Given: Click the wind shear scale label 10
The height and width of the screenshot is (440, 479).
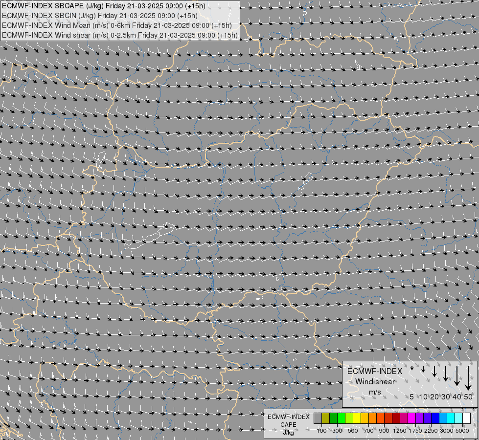Looking at the screenshot, I should (x=423, y=397).
